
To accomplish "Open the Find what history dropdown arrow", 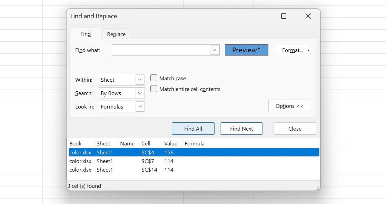I will [215, 50].
